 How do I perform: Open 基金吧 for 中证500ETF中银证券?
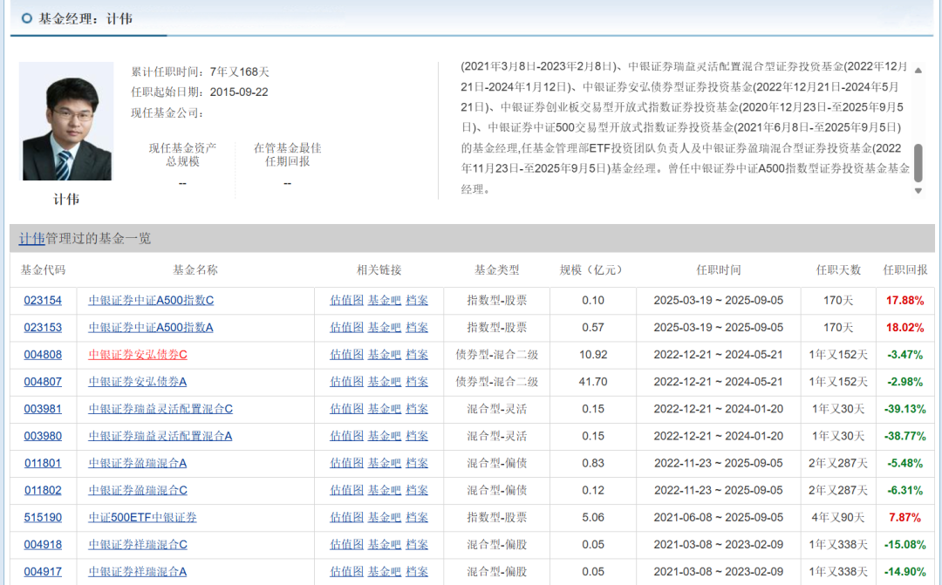pyautogui.click(x=385, y=517)
